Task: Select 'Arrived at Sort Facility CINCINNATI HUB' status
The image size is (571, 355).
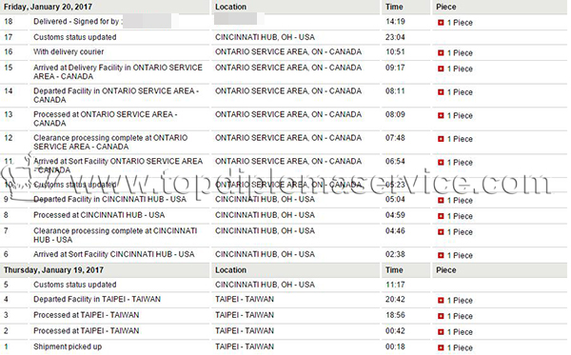Action: [114, 254]
